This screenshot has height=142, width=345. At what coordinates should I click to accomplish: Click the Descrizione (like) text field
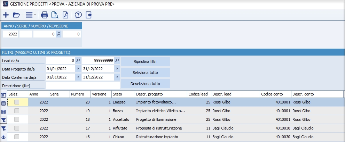(x=83, y=85)
